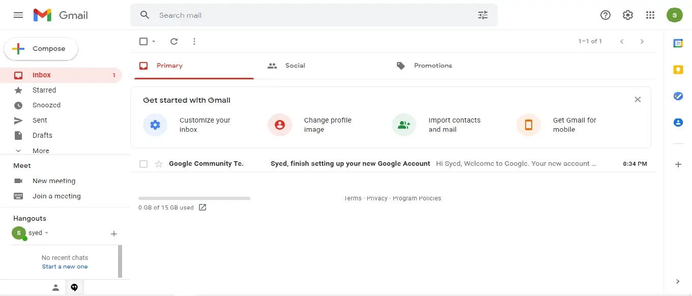This screenshot has width=692, height=296.
Task: Go to newer messages arrow
Action: [622, 41]
